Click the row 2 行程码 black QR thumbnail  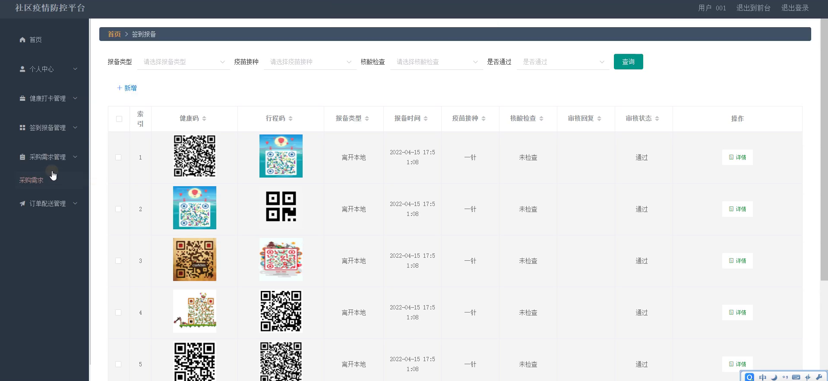click(x=281, y=207)
